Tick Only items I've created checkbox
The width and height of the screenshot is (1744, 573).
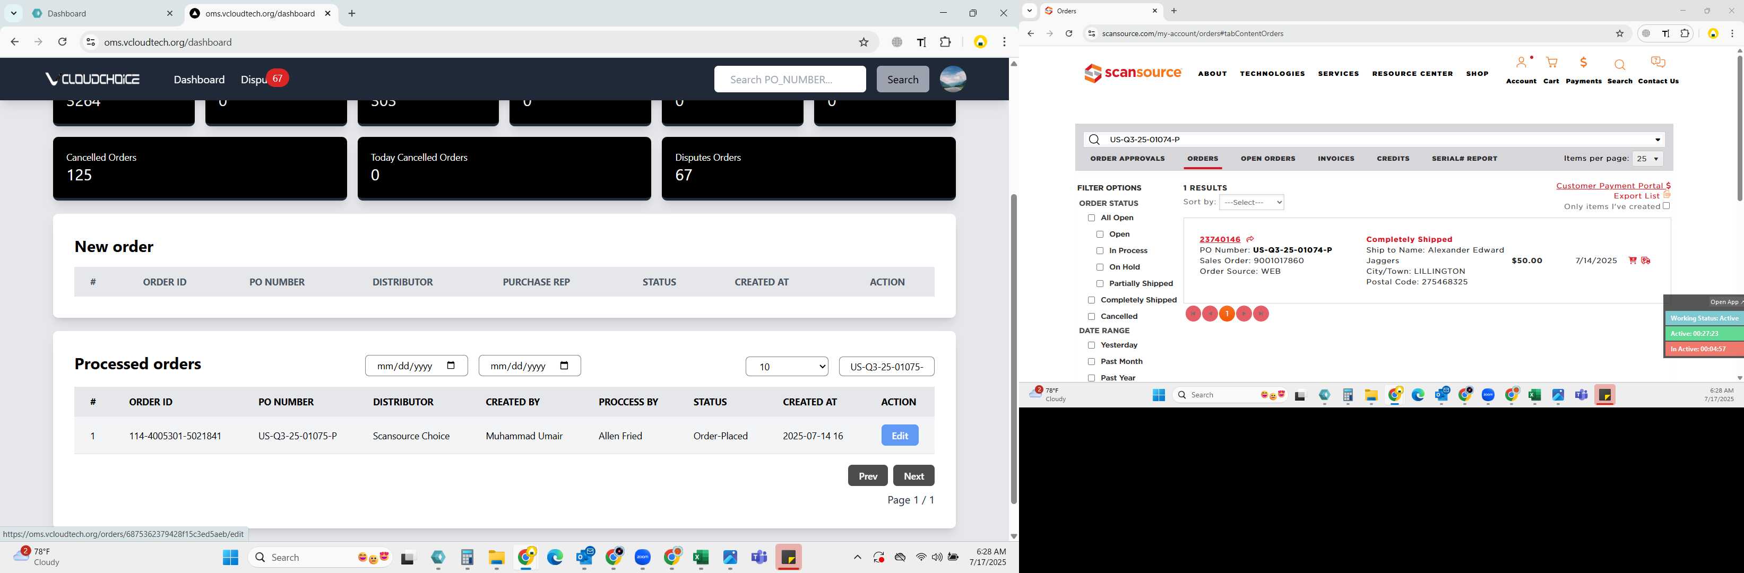1666,206
